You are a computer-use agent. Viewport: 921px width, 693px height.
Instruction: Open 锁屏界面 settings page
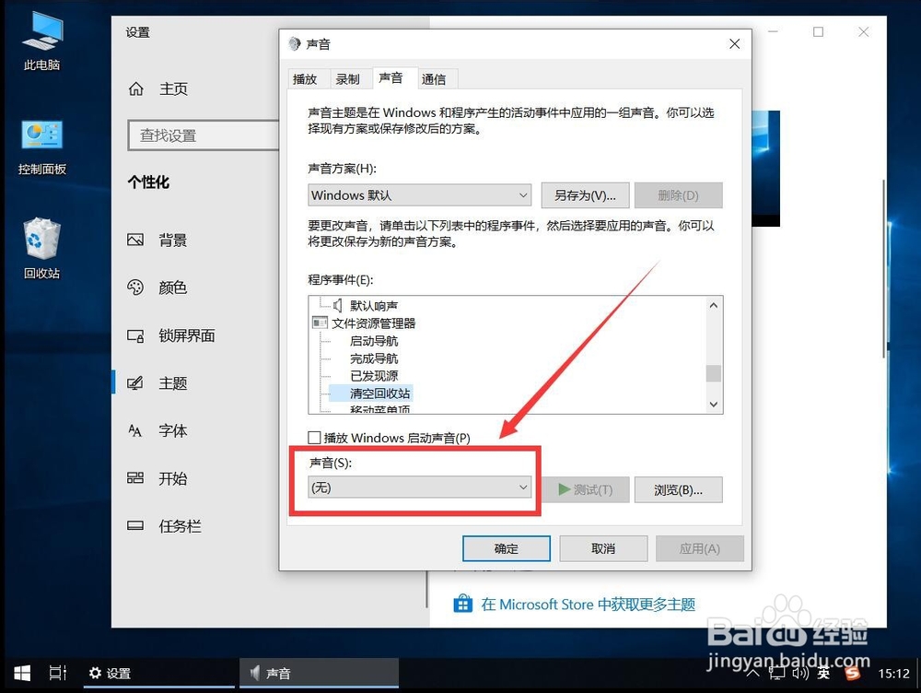click(x=187, y=335)
